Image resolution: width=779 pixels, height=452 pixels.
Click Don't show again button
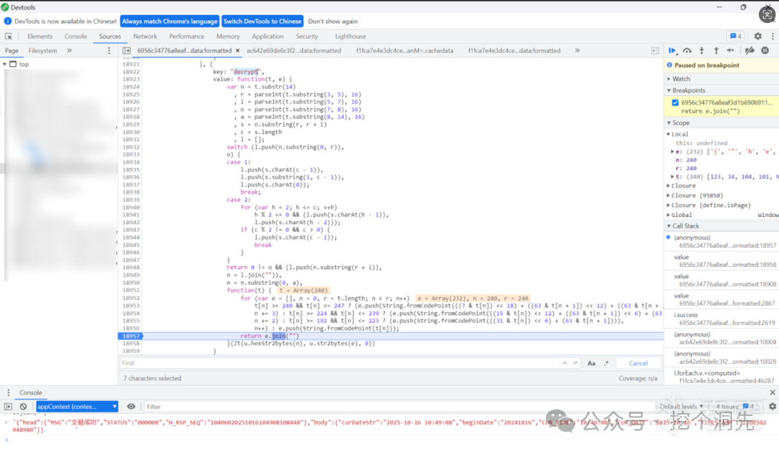(333, 22)
